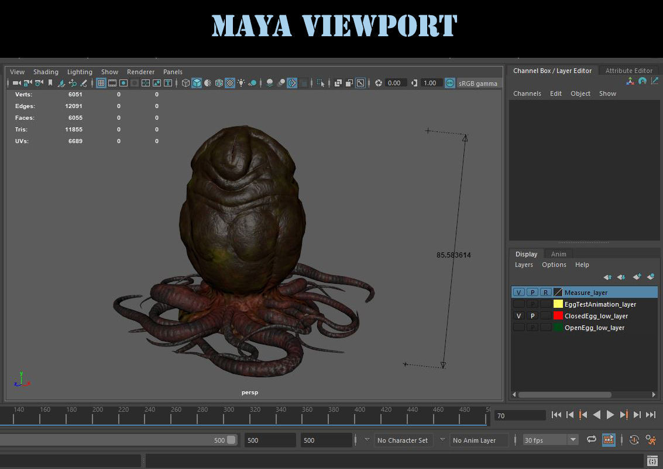Open the Channels menu

527,93
